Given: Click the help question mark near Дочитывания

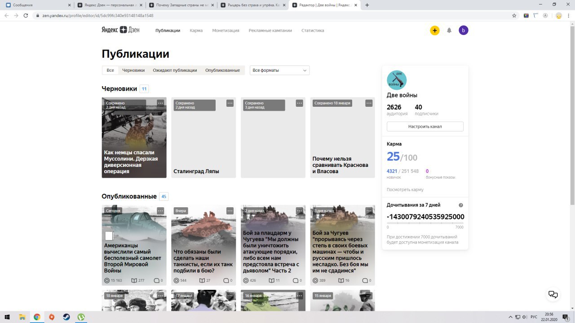Looking at the screenshot, I should 461,205.
